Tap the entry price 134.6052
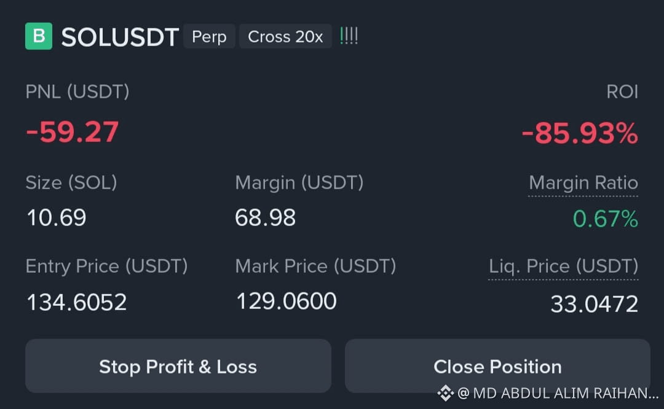 pyautogui.click(x=77, y=302)
